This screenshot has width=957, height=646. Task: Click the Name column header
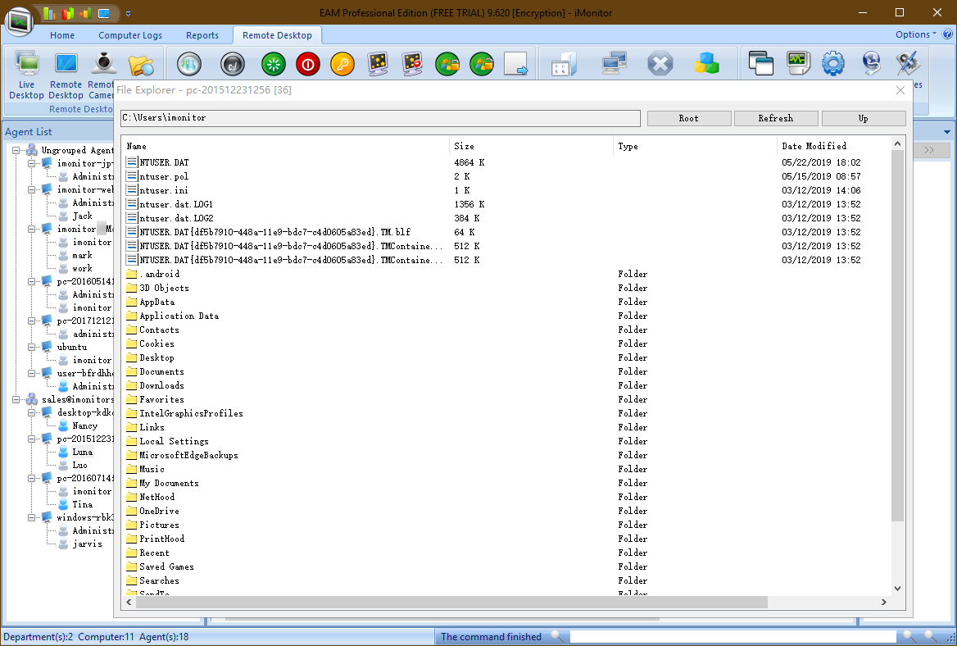[x=286, y=146]
